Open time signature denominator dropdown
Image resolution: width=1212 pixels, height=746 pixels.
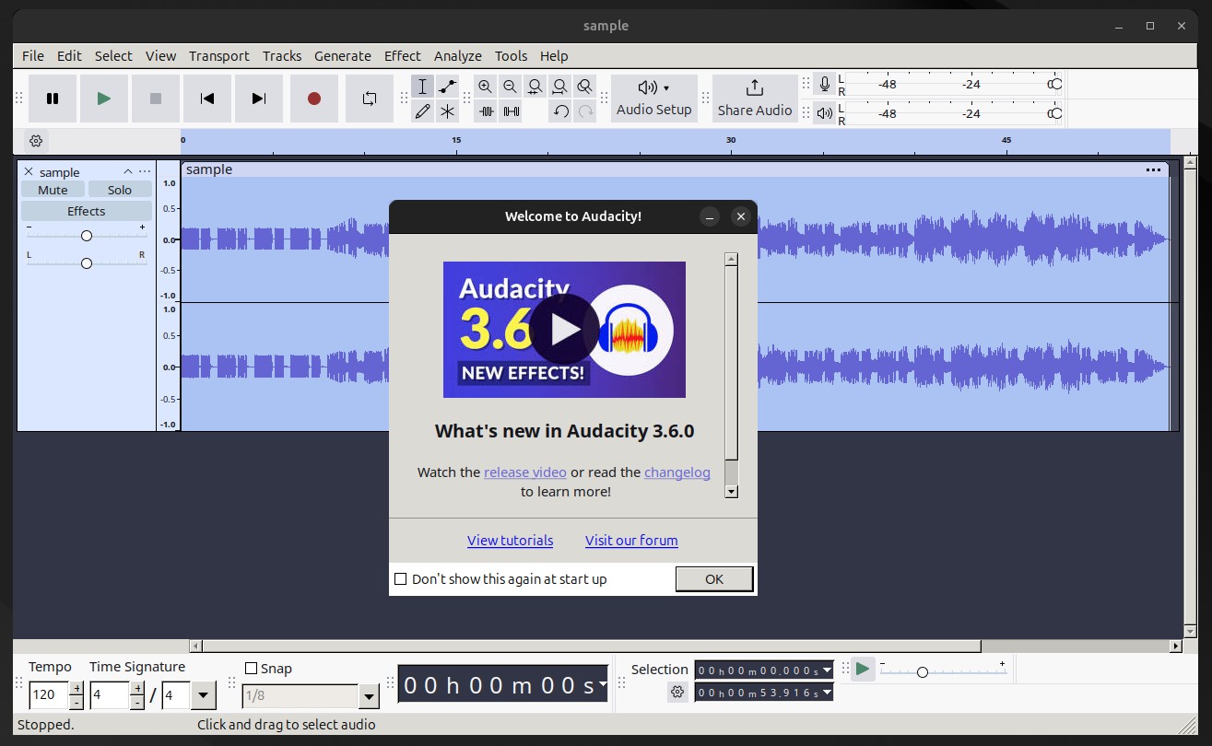pos(205,695)
